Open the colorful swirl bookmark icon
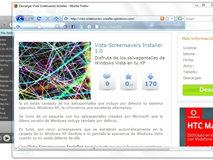This screenshot has height=160, width=213. pos(65,27)
